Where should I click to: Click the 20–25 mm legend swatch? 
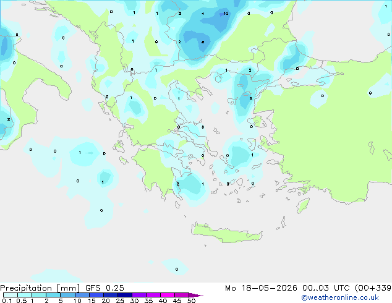pyautogui.click(x=110, y=295)
